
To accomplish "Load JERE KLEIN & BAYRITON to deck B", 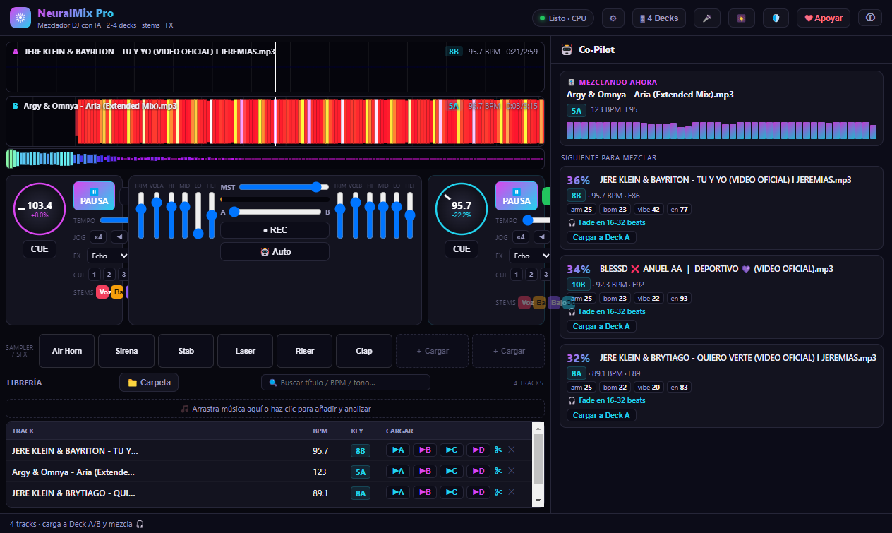I will point(425,450).
